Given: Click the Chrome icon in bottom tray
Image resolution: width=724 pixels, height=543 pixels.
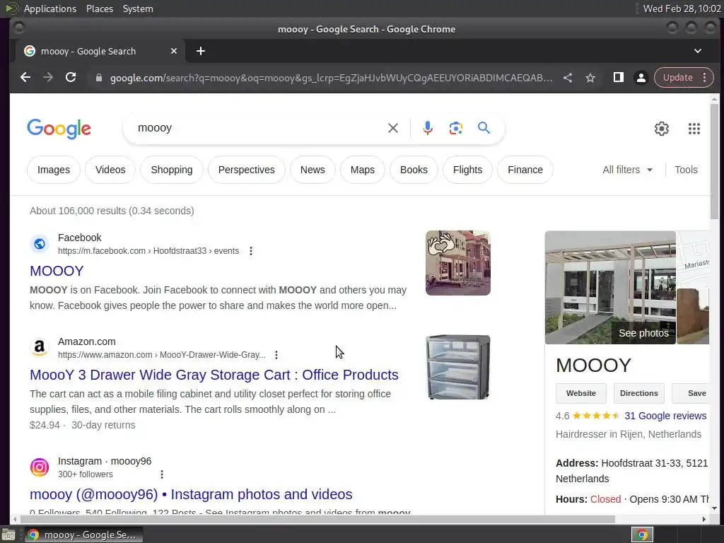Looking at the screenshot, I should 642,535.
